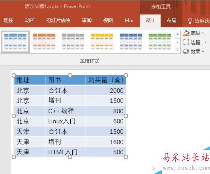Click the 天津 cell in 合订本 row
The image size is (210, 174).
point(30,131)
